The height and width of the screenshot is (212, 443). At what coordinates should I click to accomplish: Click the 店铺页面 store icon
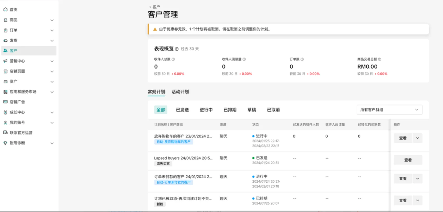coord(5,71)
